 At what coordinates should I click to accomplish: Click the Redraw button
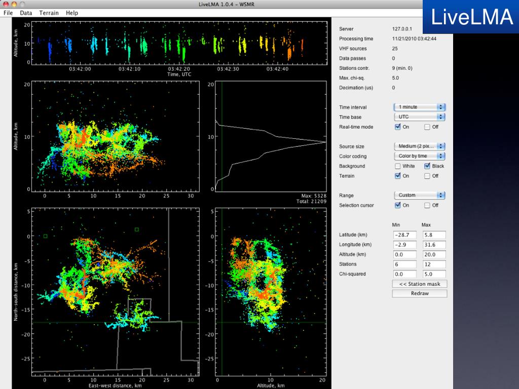pos(419,293)
